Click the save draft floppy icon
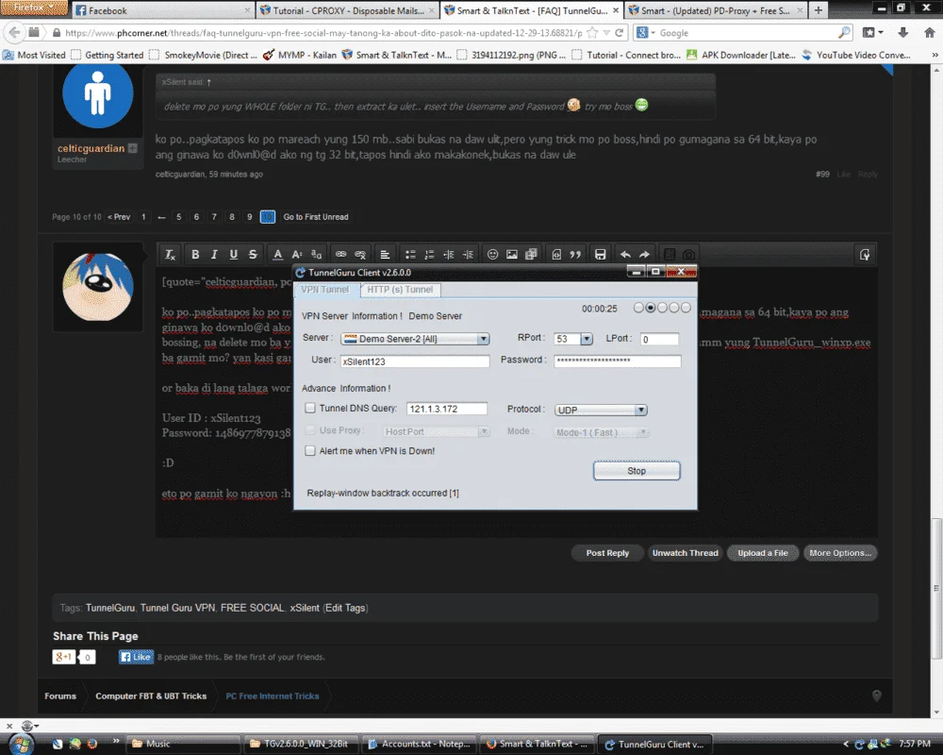 click(x=600, y=255)
